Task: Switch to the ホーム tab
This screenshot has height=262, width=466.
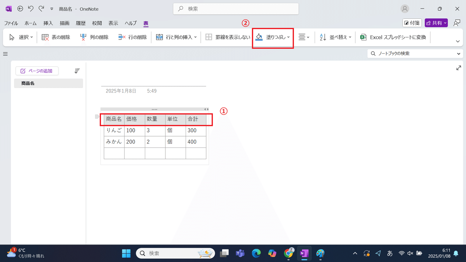Action: 31,23
